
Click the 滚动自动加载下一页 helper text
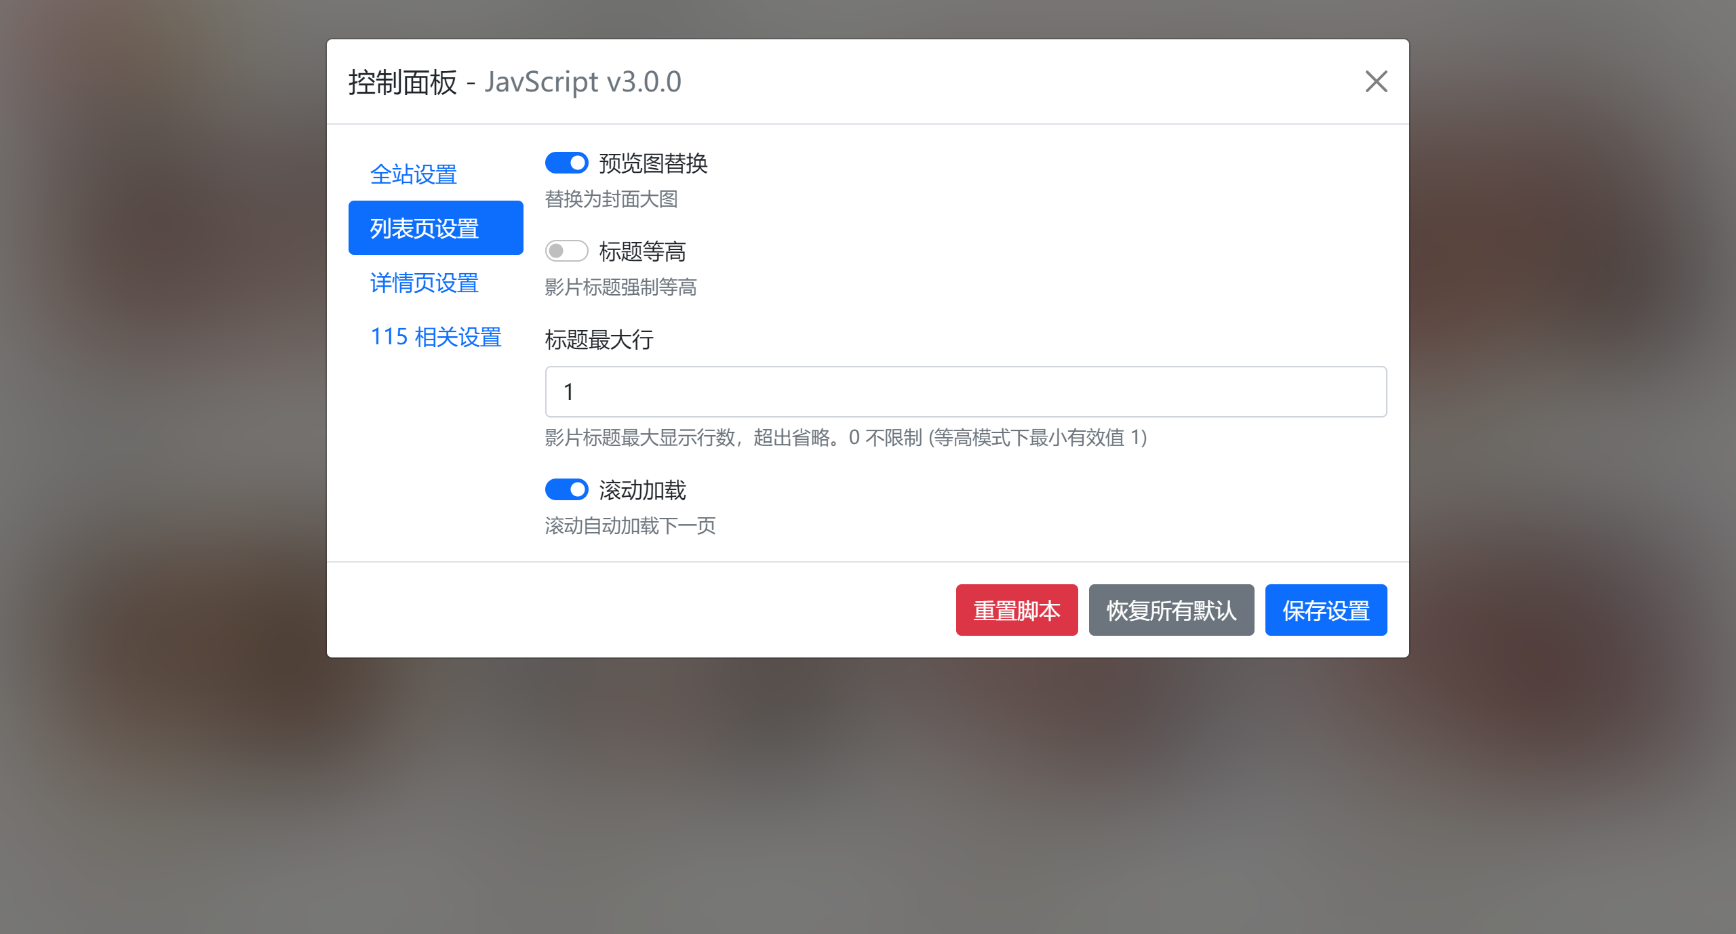[x=630, y=526]
